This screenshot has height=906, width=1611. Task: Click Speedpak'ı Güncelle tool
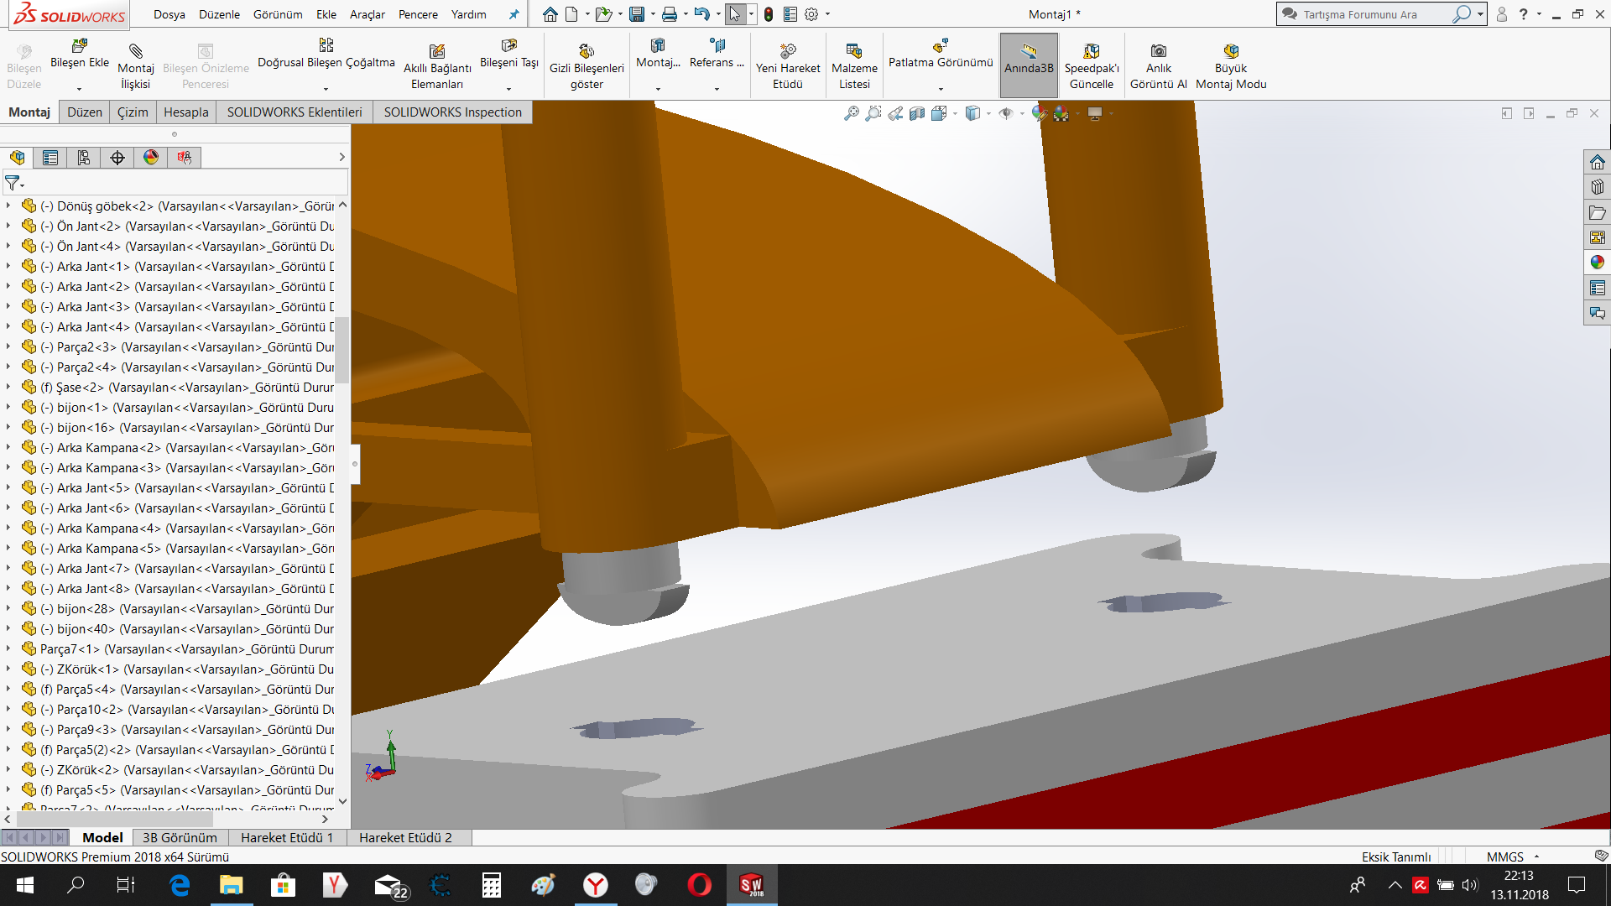1092,65
